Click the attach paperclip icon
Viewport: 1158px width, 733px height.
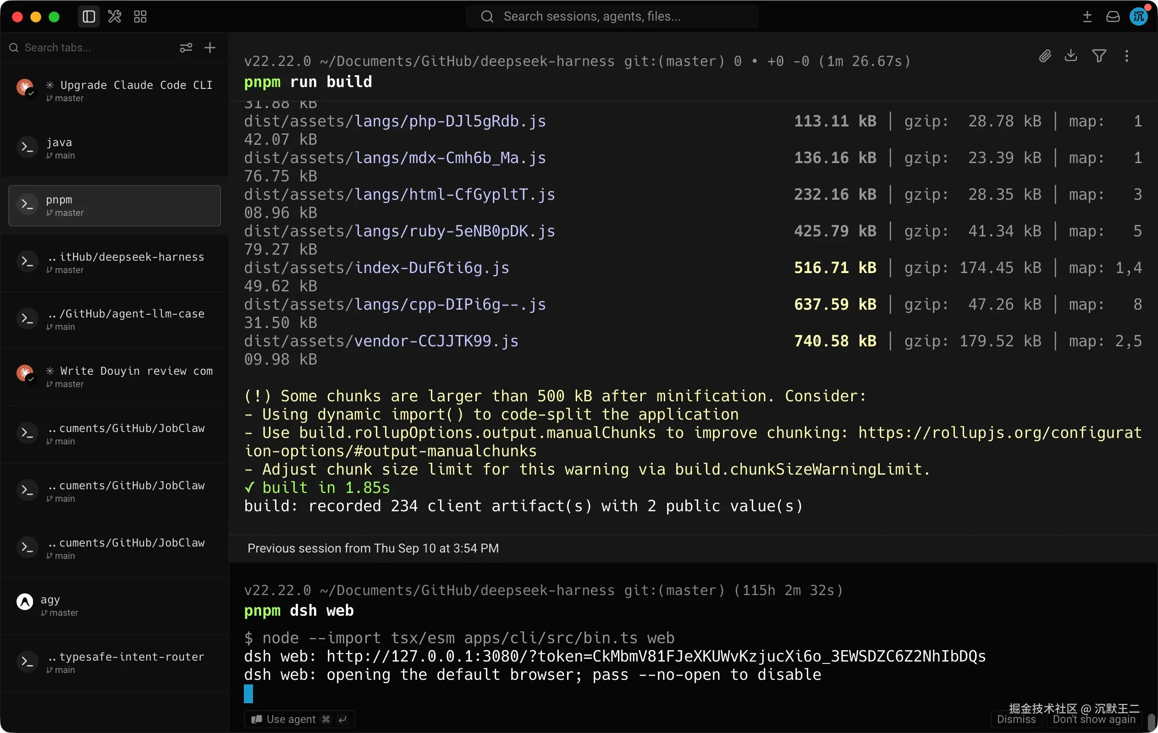click(x=1044, y=56)
